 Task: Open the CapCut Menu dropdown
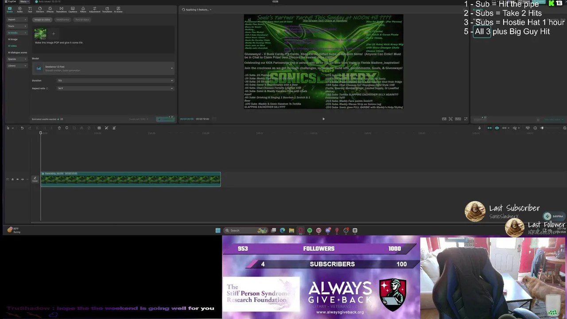(24, 2)
